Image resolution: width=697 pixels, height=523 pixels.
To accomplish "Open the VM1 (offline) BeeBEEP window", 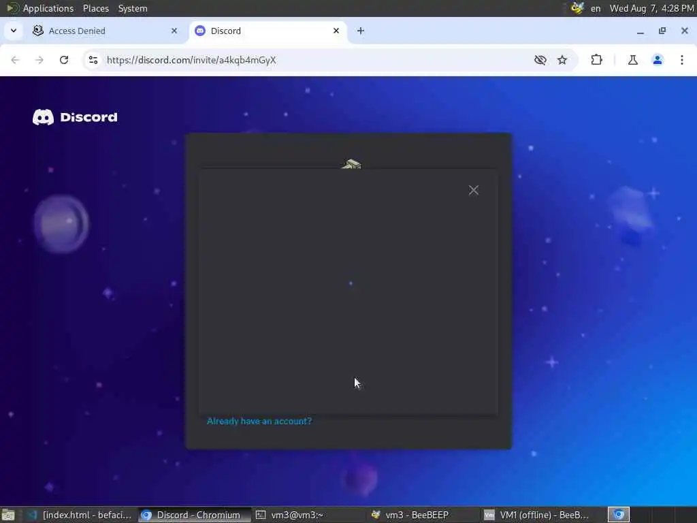I will click(538, 515).
